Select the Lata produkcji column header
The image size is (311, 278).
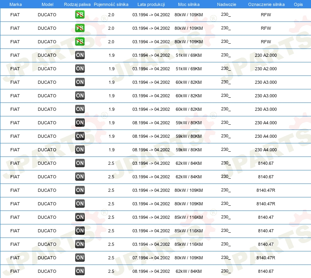click(151, 4)
